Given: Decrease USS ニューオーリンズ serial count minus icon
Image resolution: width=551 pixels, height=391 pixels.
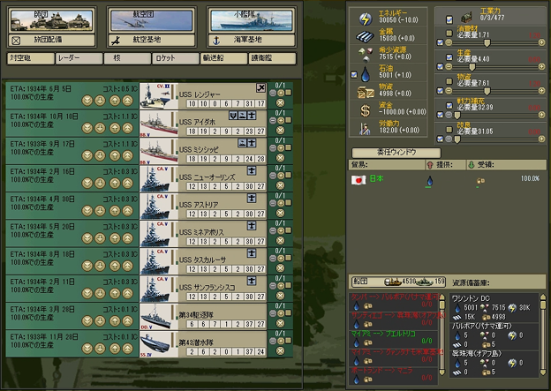Looking at the screenshot, I should [273, 176].
